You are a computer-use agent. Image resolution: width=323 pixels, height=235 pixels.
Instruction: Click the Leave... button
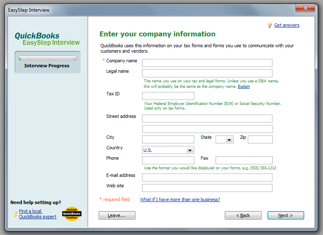pos(117,215)
